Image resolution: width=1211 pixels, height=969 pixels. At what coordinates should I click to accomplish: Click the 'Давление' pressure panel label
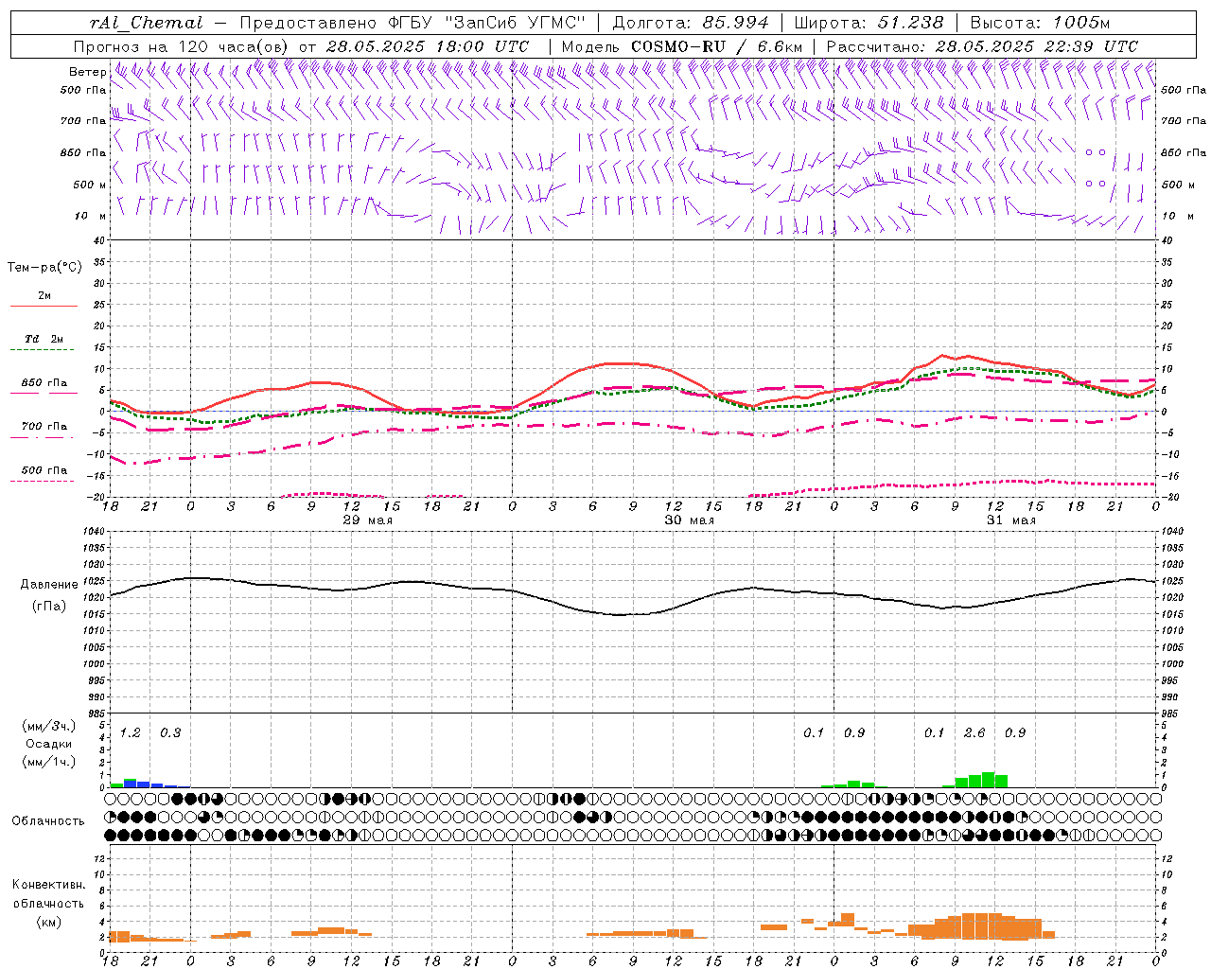pos(48,585)
